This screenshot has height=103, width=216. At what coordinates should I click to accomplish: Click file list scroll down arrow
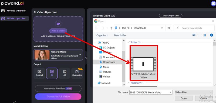[x=214, y=85]
